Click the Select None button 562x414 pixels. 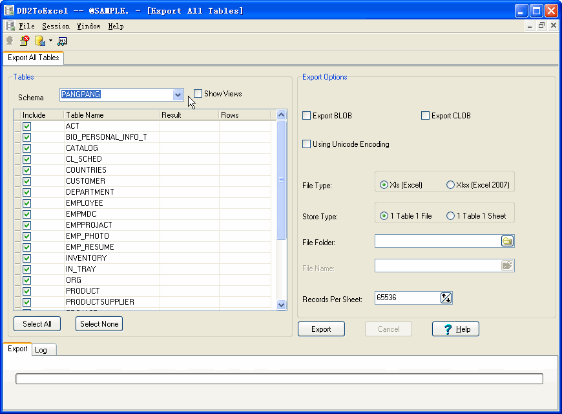[x=99, y=324]
